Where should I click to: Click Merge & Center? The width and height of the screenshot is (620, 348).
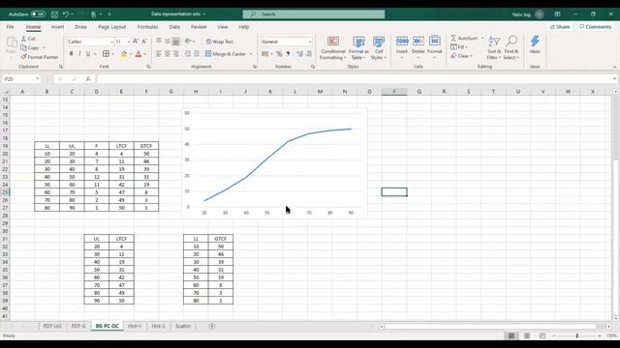226,54
